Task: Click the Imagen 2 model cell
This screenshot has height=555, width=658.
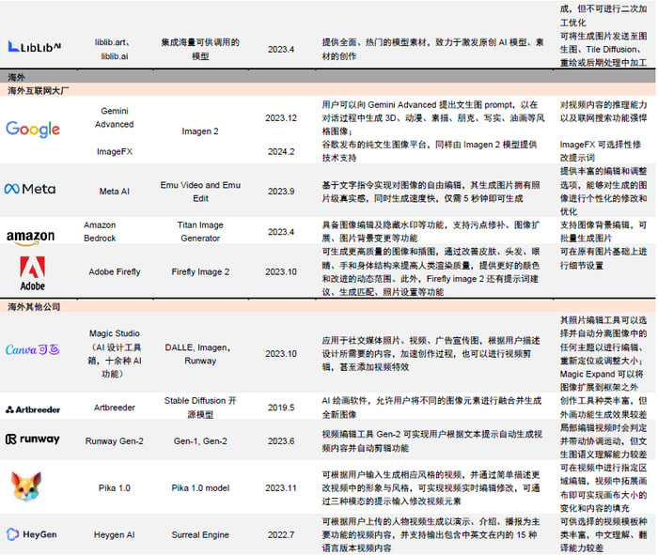Action: pyautogui.click(x=200, y=131)
